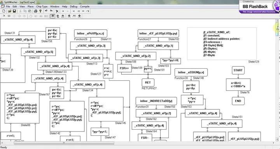
Task: Select the arrow transition drawing tool
Action: pyautogui.click(x=4, y=16)
